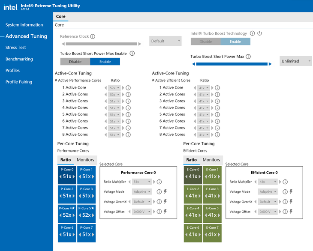Open Benchmarking section
Image resolution: width=313 pixels, height=251 pixels.
point(19,59)
